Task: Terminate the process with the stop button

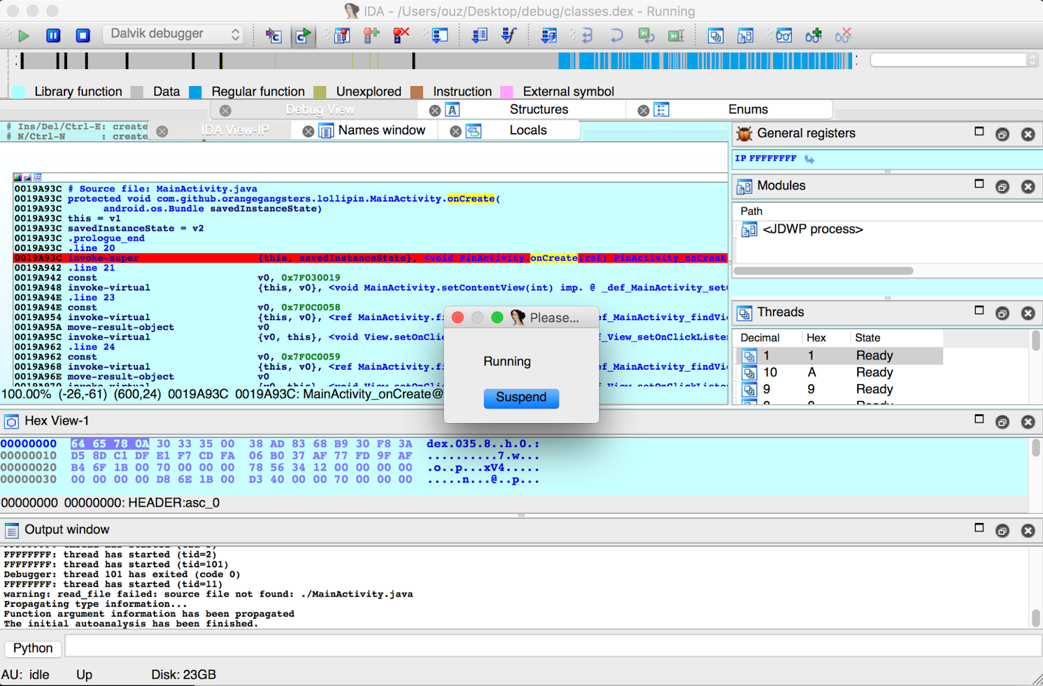Action: 83,35
